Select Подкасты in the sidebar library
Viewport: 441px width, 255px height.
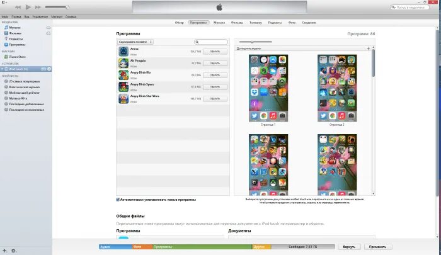click(16, 39)
